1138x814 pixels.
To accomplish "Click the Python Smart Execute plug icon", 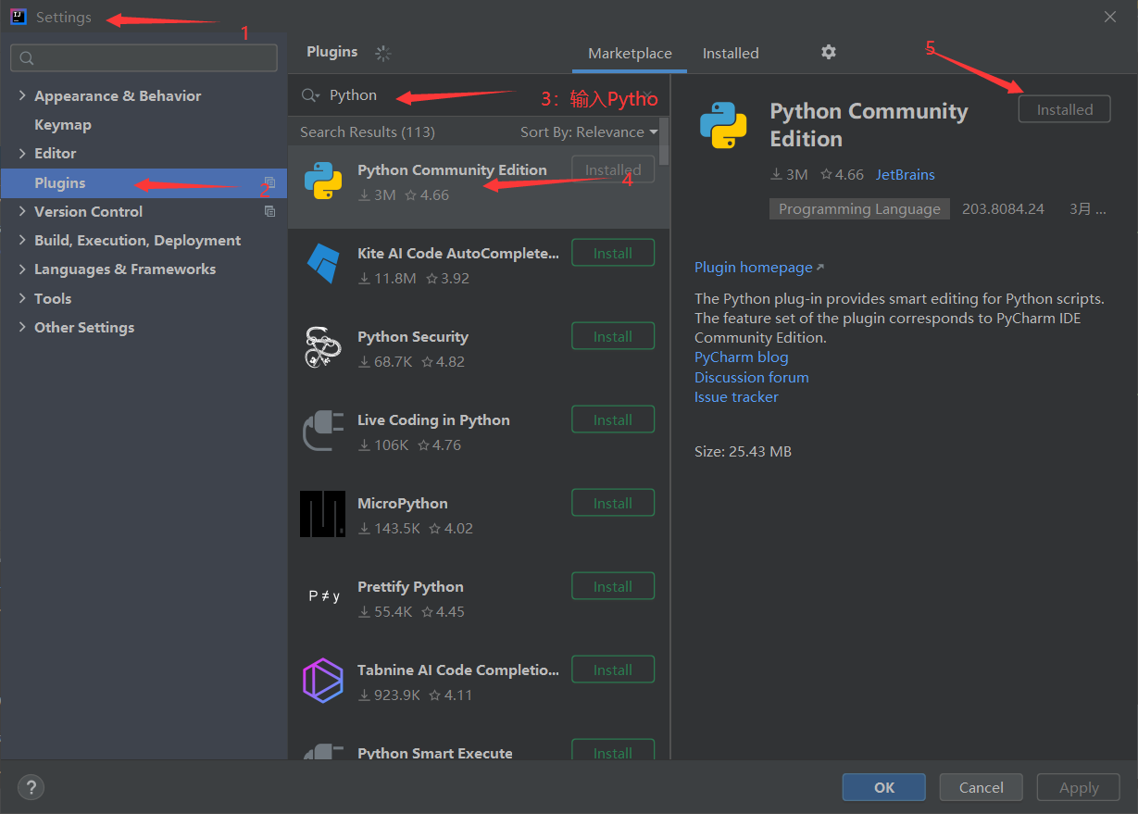I will [323, 752].
